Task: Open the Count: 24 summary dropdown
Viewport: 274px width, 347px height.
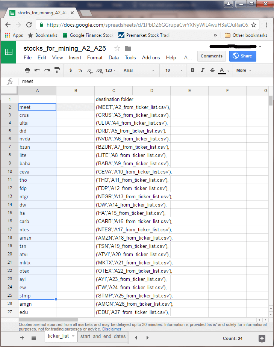Action: [233, 338]
